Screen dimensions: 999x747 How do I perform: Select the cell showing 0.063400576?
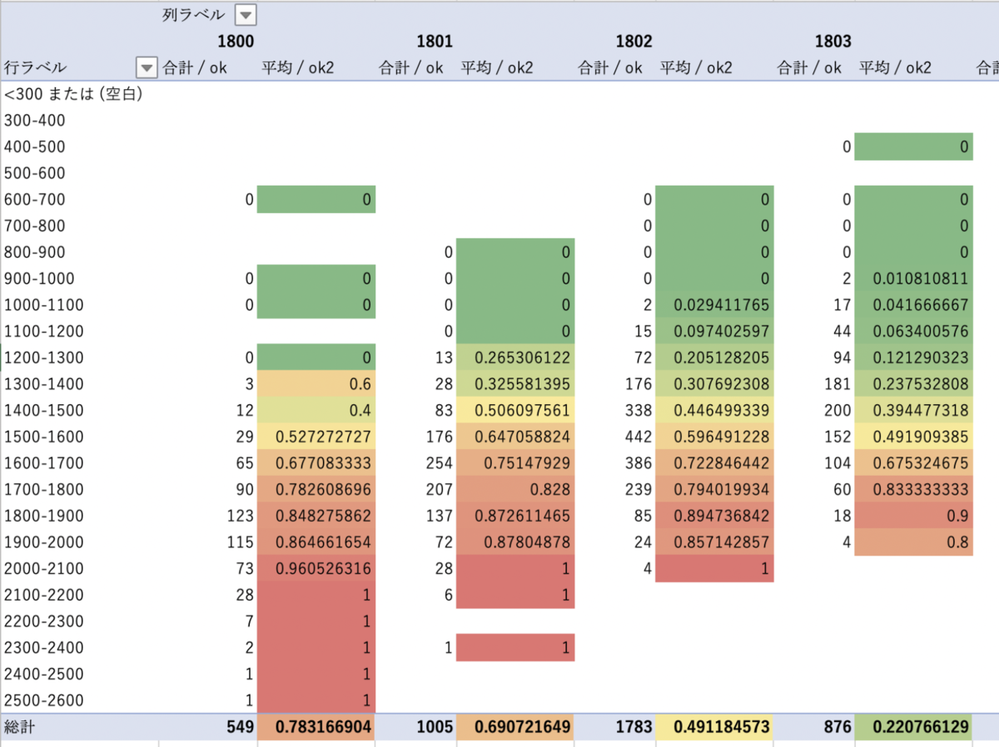tap(914, 331)
